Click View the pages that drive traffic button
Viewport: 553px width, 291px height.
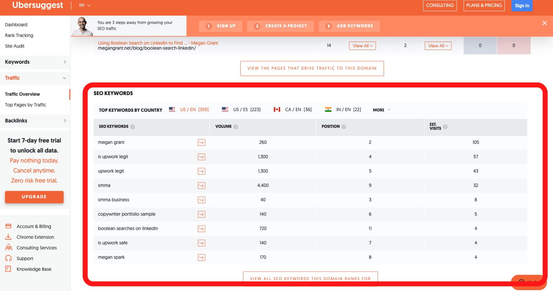(312, 68)
